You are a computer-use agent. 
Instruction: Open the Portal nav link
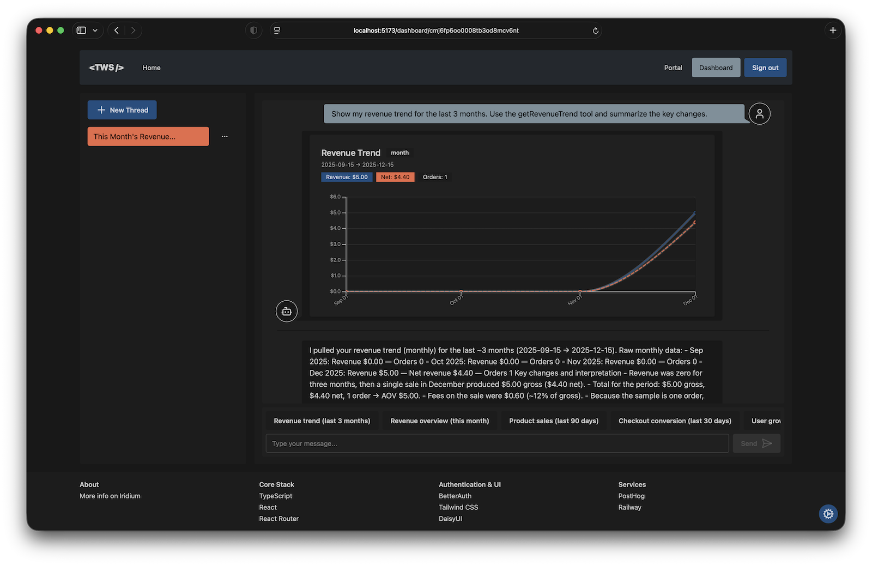coord(673,68)
